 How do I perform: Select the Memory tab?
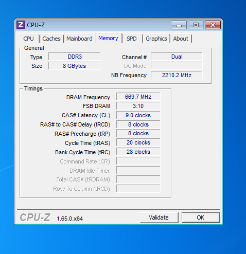click(108, 38)
